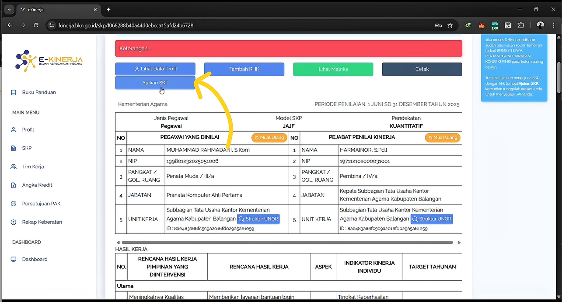Expand the tab search dropdown arrow
The image size is (562, 302).
coord(9,10)
